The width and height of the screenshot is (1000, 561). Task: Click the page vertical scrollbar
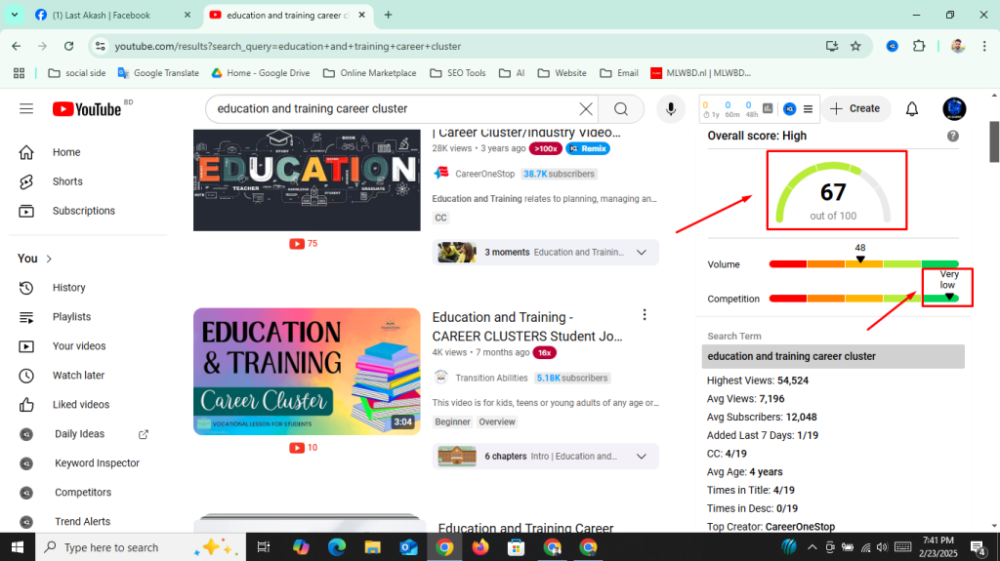pos(994,142)
